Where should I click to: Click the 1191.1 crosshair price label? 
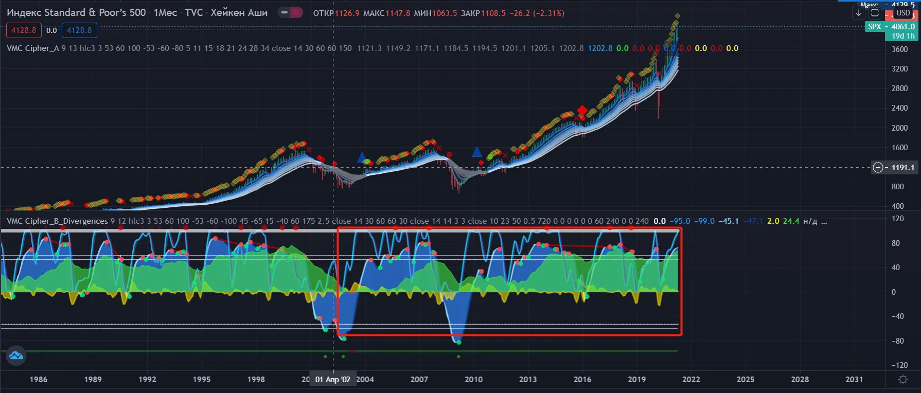(x=903, y=167)
